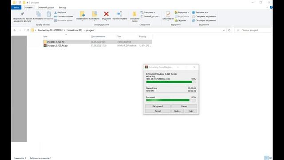This screenshot has width=284, height=160.
Task: Switch to large icons view in status bar
Action: pos(270,158)
